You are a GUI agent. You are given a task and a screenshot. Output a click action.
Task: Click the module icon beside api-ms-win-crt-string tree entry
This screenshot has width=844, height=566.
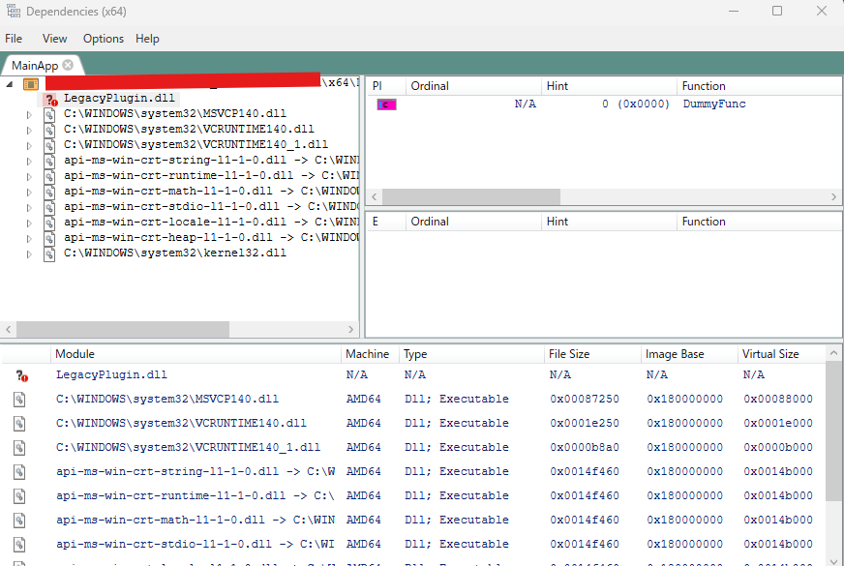point(48,159)
